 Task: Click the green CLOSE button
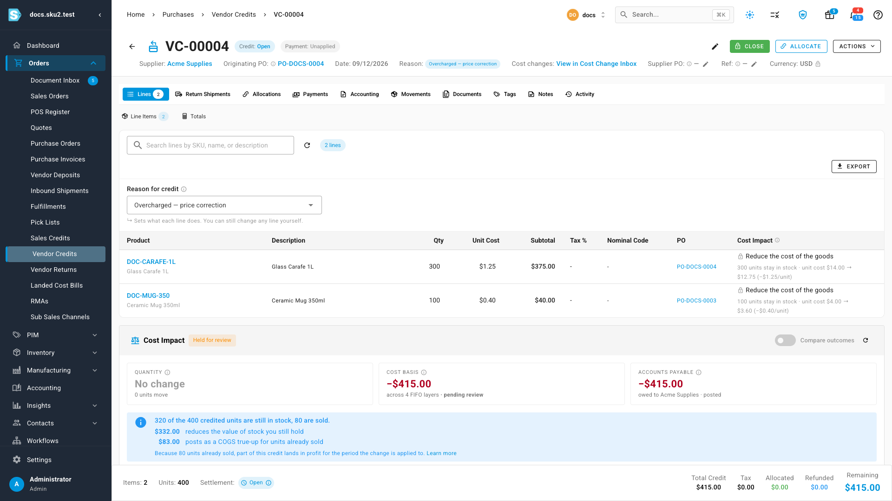(749, 46)
